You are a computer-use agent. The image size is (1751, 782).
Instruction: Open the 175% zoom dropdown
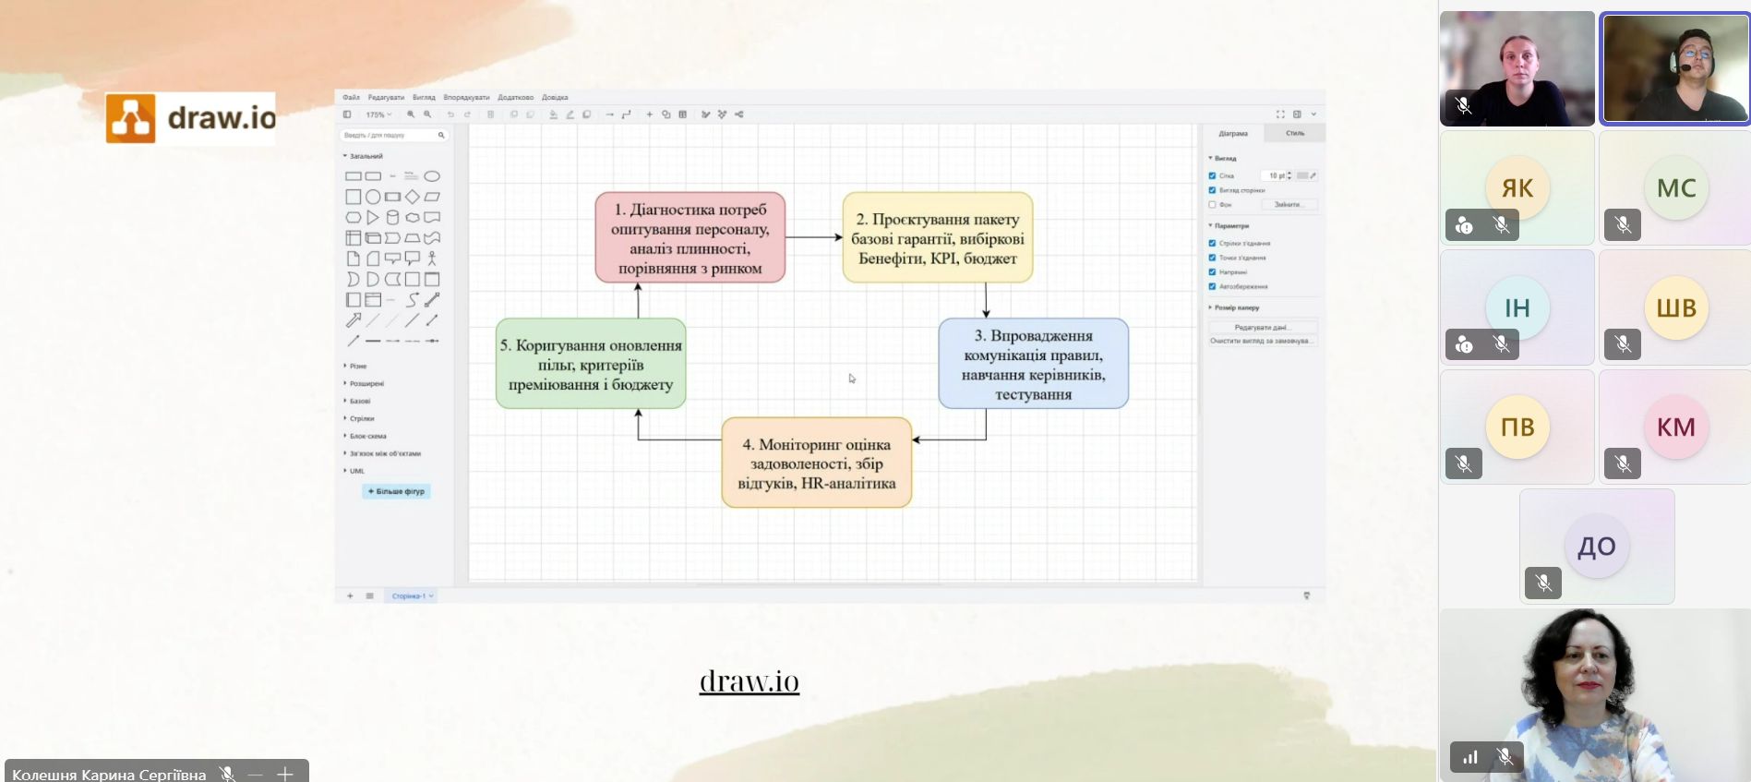pyautogui.click(x=378, y=114)
